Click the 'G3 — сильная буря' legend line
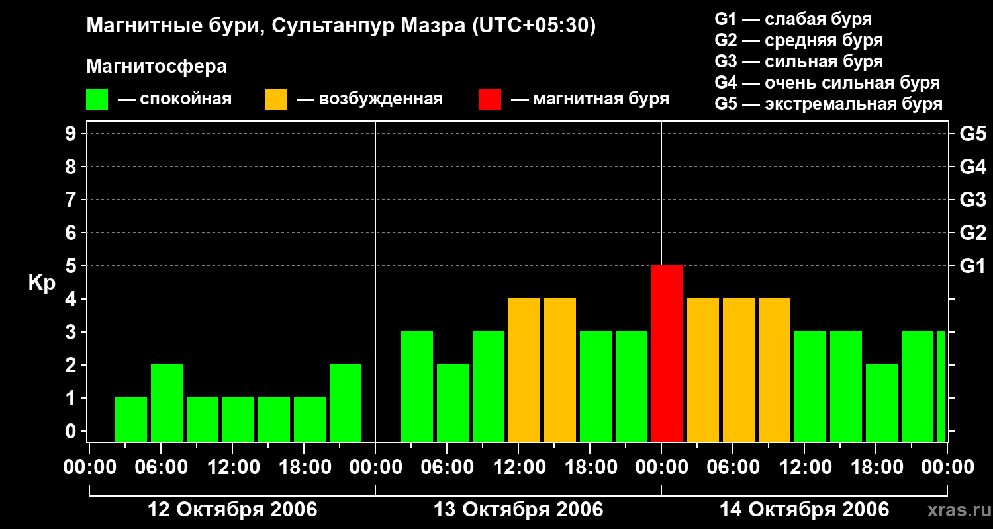This screenshot has width=993, height=529. click(x=798, y=61)
